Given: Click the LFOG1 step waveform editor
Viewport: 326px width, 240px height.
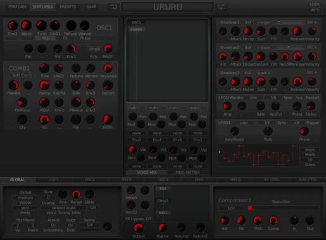Looking at the screenshot, I should click(258, 155).
